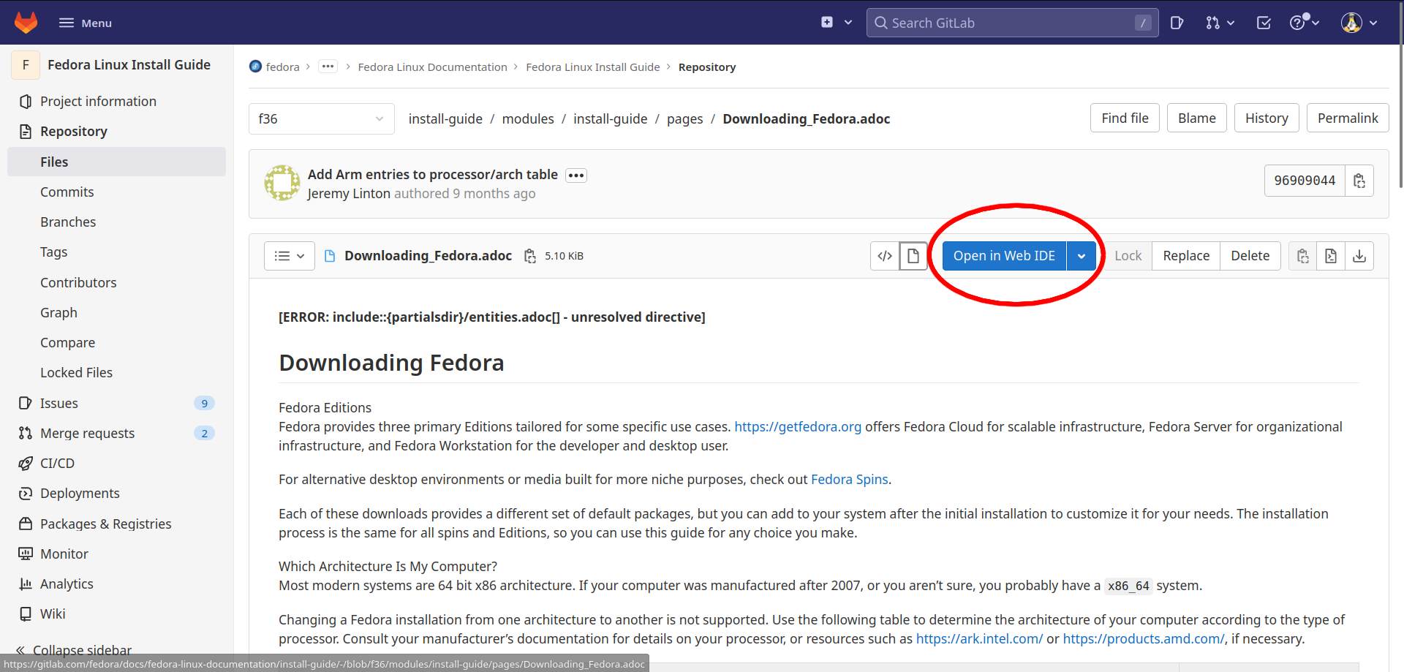Click the Repository sidebar item

[73, 132]
